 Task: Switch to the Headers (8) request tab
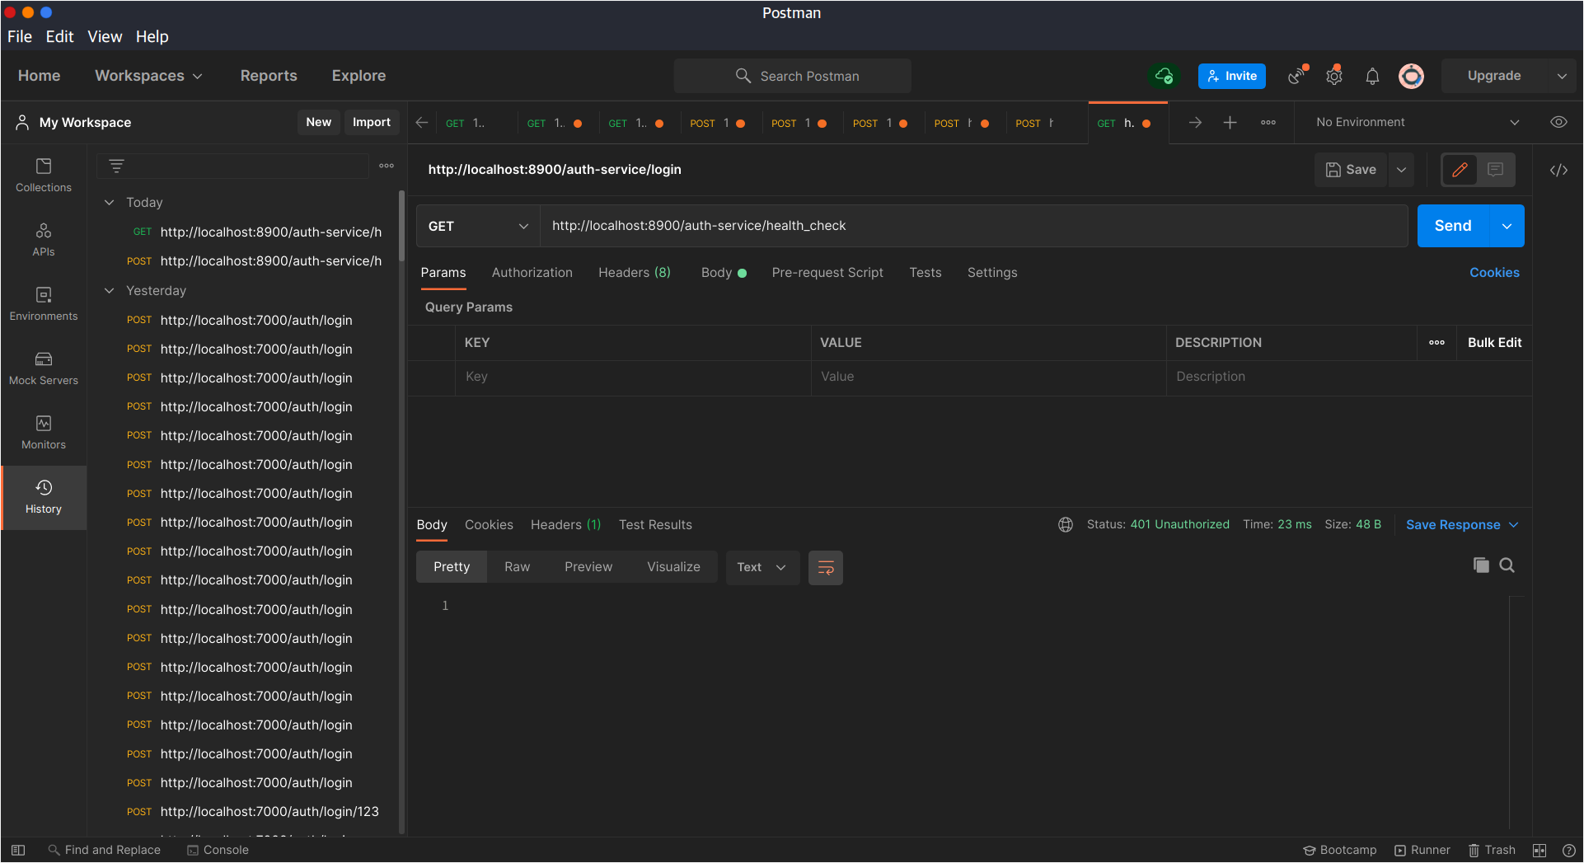pyautogui.click(x=635, y=273)
